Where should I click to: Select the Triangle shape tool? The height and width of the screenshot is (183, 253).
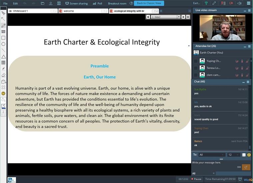point(3,56)
